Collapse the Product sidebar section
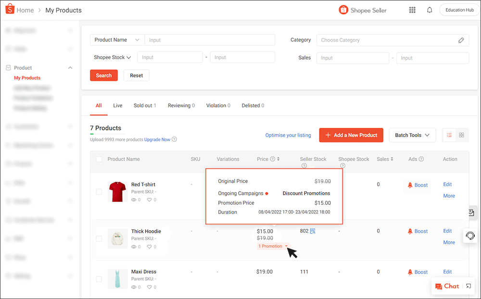Screen dimensions: 481x299 (x=70, y=67)
